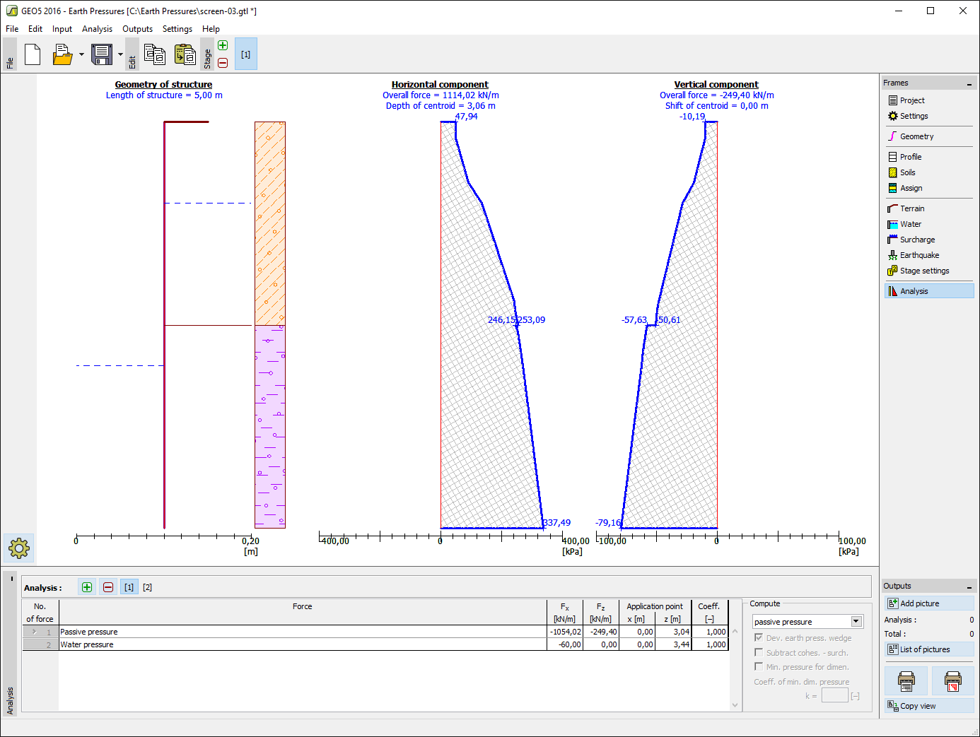Viewport: 980px width, 737px height.
Task: Open drawing settings gear icon
Action: pyautogui.click(x=19, y=548)
